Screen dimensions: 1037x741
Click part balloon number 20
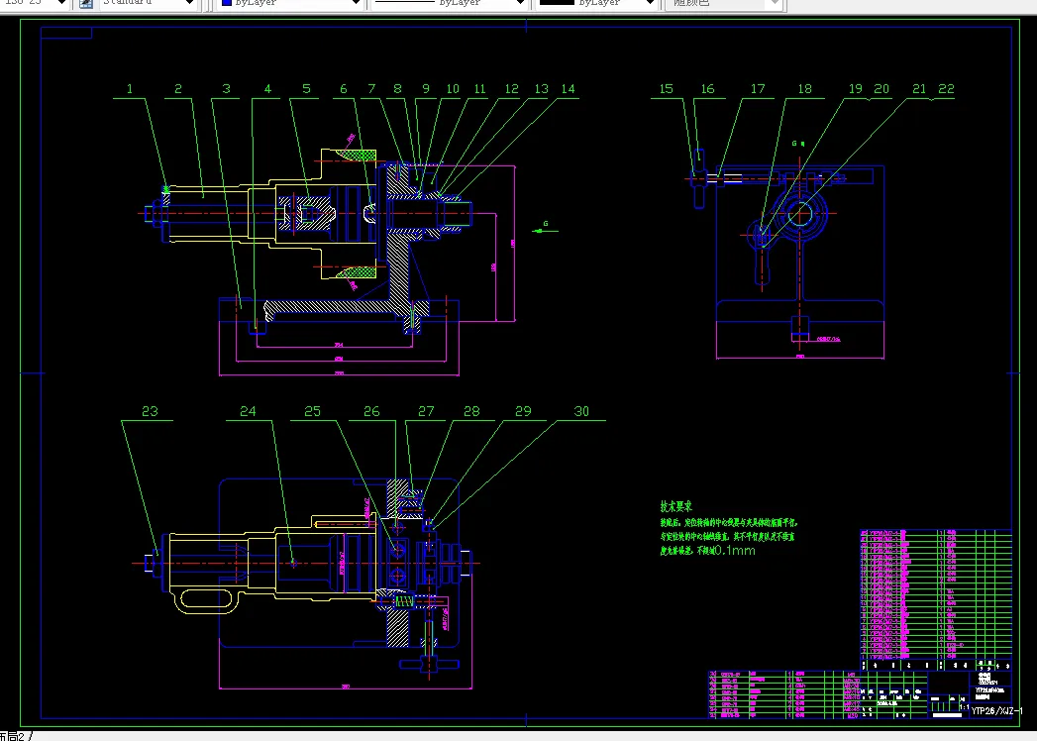pos(881,88)
